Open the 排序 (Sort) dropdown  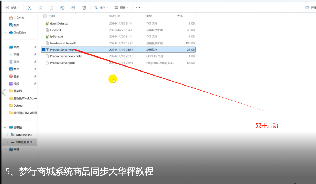[101, 8]
